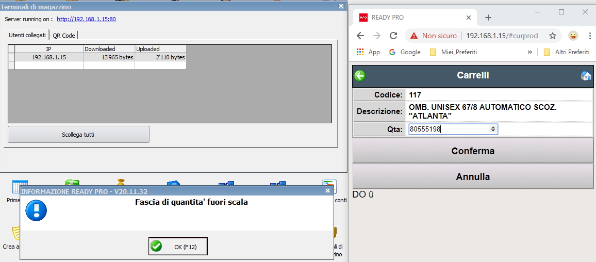
Task: Click the Codice value 117
Action: [415, 95]
